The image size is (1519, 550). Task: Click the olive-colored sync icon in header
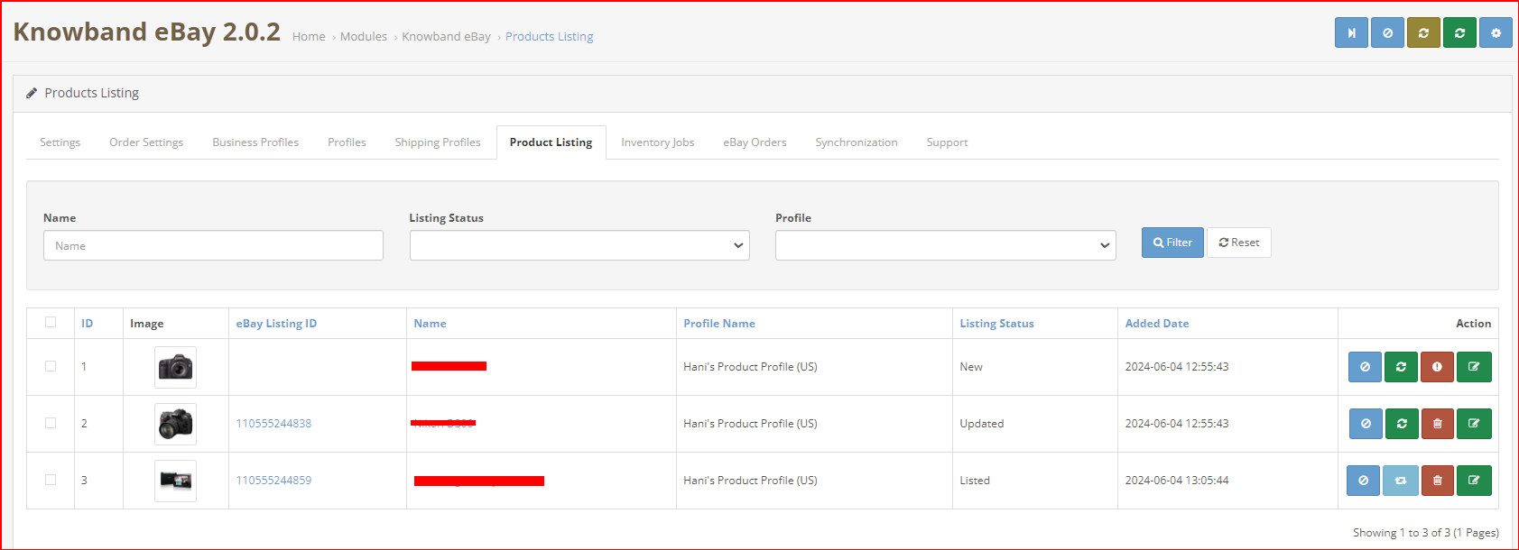(1423, 32)
